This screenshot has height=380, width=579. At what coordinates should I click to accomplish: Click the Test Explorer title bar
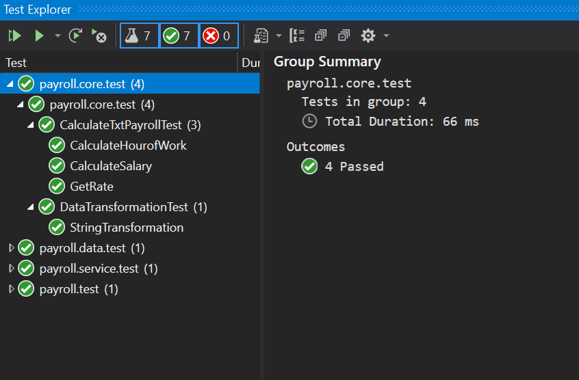pyautogui.click(x=289, y=10)
